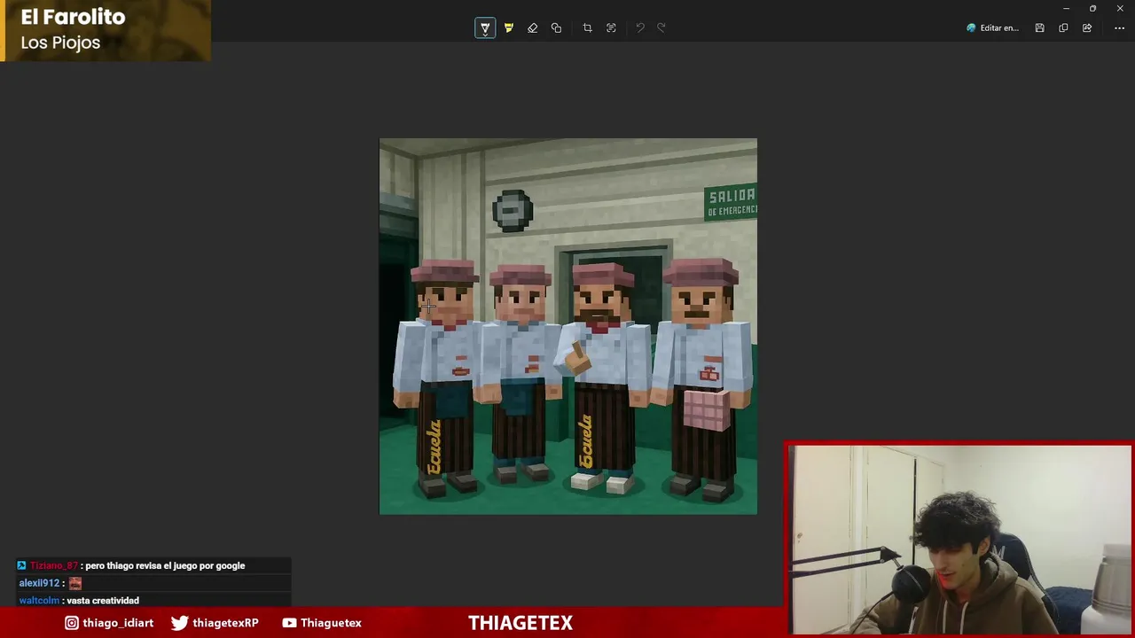Click the 'THIAGETEX' title in the bottom bar
Viewport: 1135px width, 638px height.
521,623
